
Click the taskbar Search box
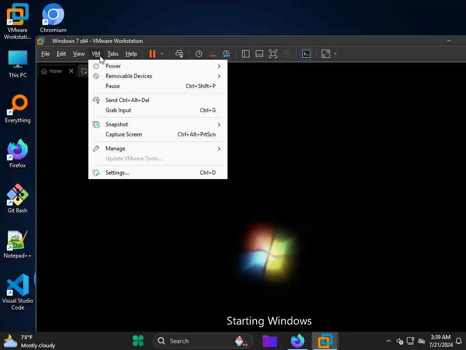tap(203, 341)
